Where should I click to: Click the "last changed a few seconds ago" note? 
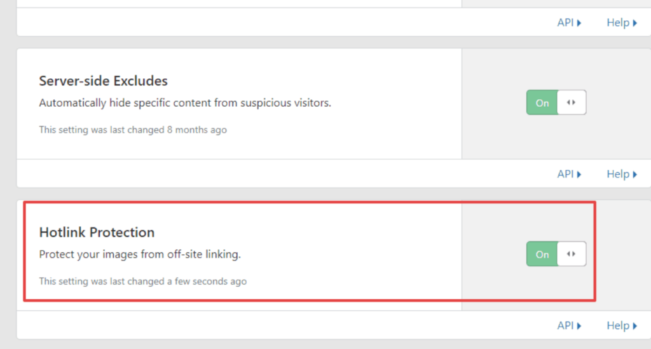(142, 281)
